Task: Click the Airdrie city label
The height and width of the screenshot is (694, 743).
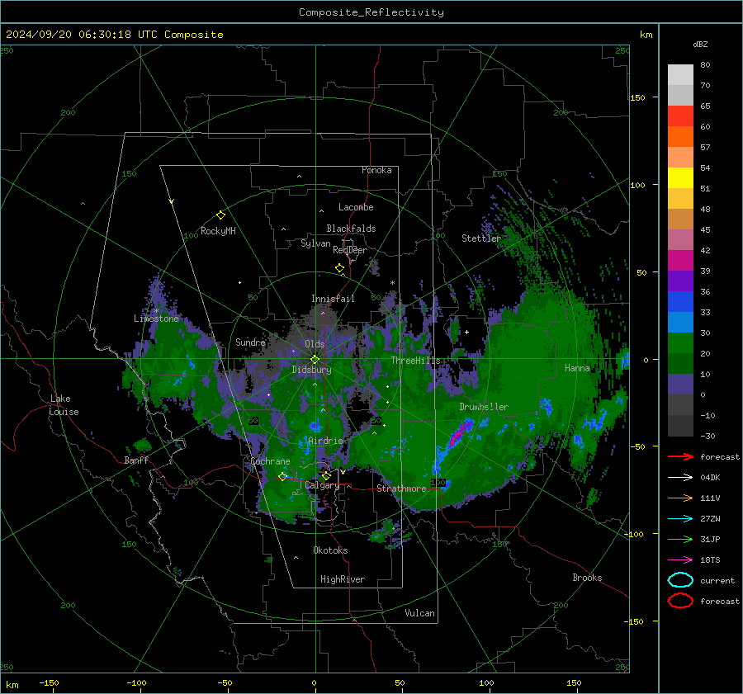Action: [325, 441]
